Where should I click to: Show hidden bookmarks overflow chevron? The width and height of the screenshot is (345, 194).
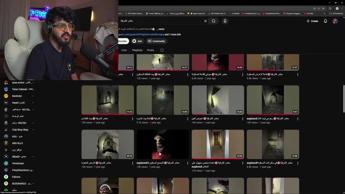pyautogui.click(x=324, y=13)
